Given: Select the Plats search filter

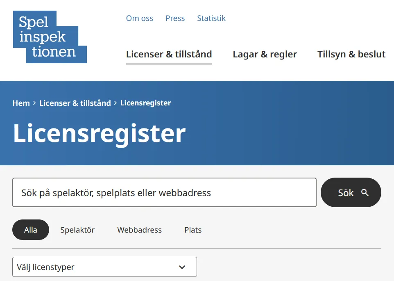Looking at the screenshot, I should click(x=192, y=230).
